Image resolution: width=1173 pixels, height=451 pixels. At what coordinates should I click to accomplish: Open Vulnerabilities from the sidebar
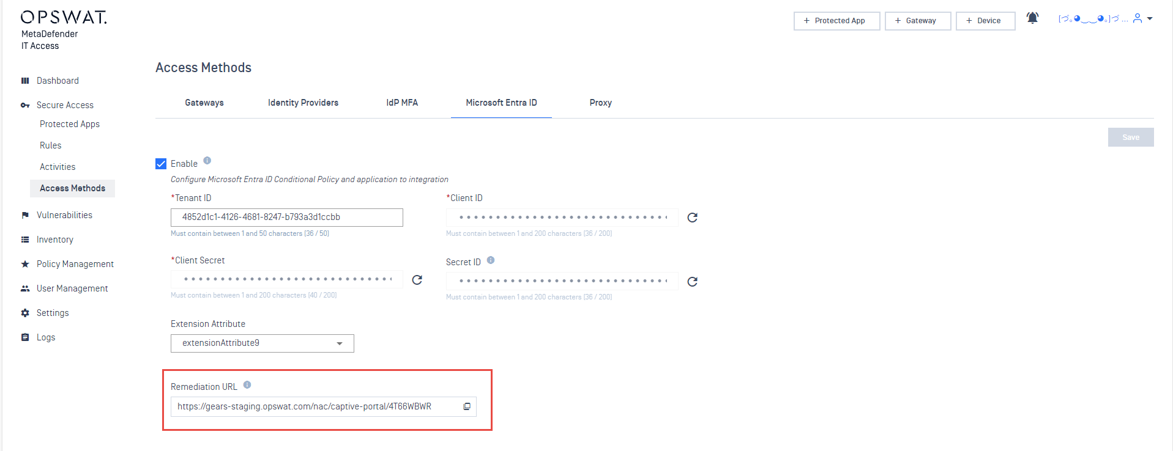click(x=64, y=215)
